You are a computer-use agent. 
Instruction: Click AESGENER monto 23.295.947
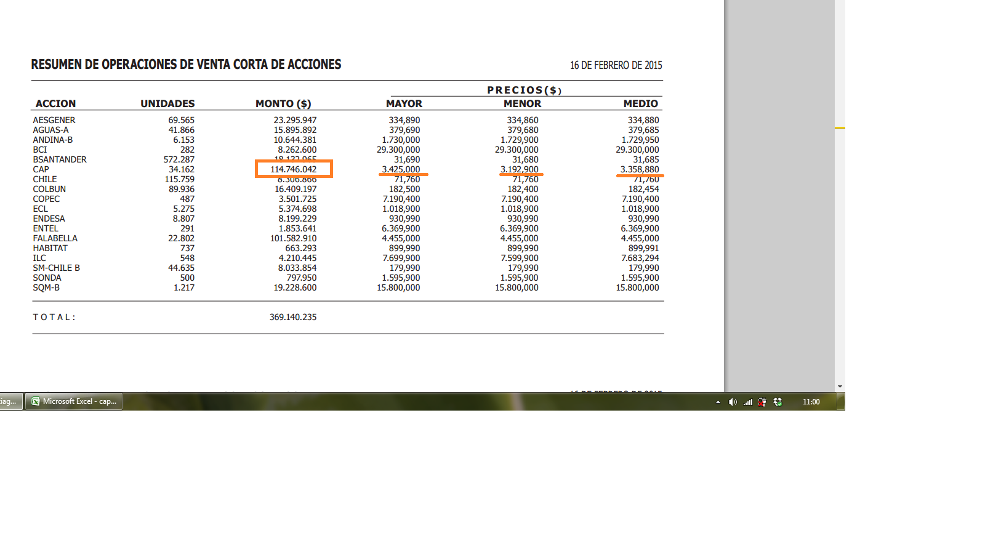(x=295, y=120)
